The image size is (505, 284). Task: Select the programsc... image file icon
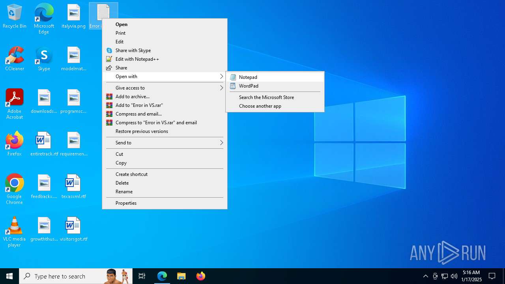click(x=73, y=102)
